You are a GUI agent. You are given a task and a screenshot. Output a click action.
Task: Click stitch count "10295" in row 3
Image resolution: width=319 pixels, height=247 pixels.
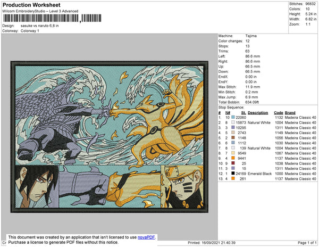241,128
